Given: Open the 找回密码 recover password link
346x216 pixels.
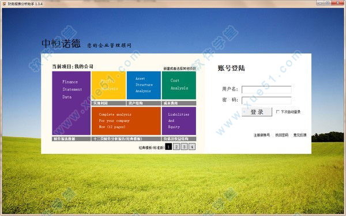Looking at the screenshot, I should pyautogui.click(x=282, y=135).
